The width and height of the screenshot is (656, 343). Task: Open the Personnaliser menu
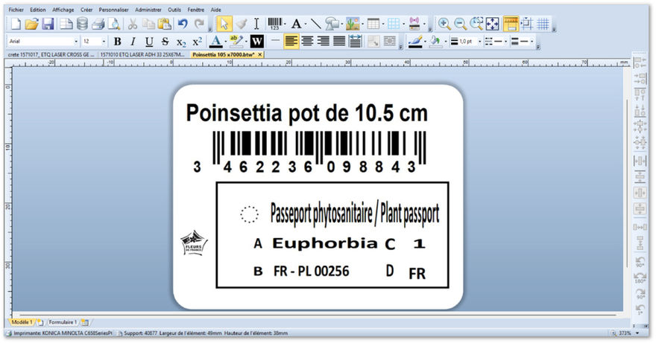[114, 10]
